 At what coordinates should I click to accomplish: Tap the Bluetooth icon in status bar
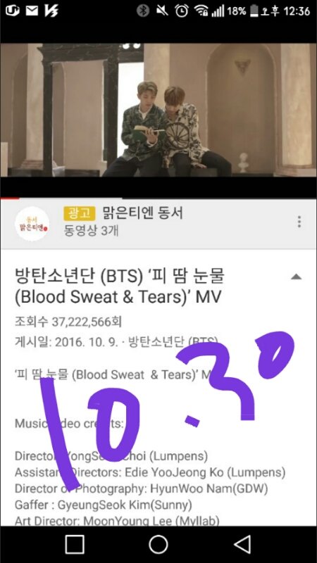(x=143, y=11)
